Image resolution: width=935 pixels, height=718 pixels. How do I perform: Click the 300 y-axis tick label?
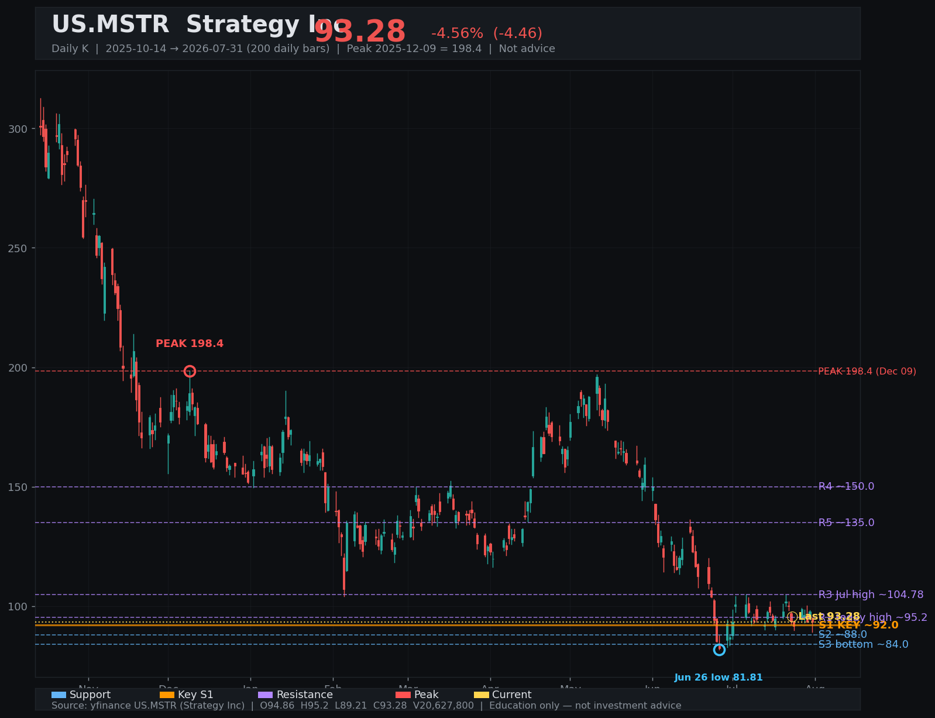point(18,129)
